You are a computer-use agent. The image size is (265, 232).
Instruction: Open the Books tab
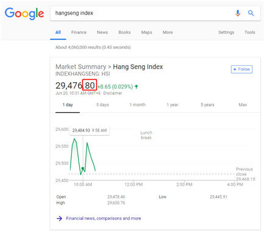coord(124,32)
